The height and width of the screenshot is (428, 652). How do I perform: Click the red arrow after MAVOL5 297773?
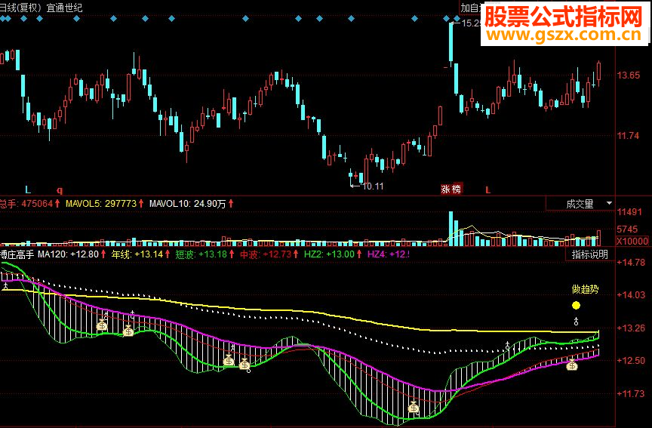click(141, 203)
